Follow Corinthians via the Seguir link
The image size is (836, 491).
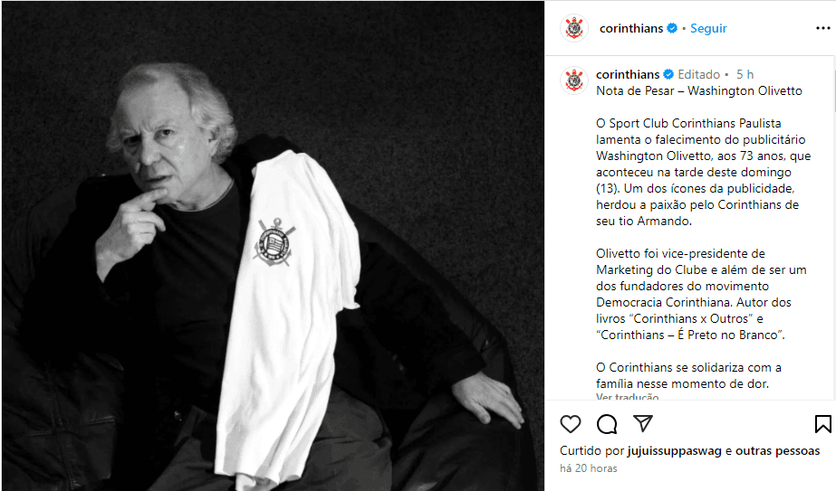[x=708, y=28]
